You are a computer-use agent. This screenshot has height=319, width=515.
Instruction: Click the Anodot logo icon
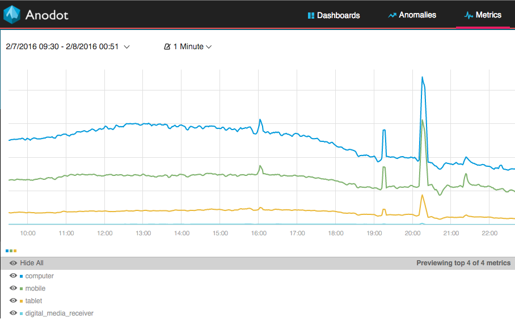coord(12,15)
